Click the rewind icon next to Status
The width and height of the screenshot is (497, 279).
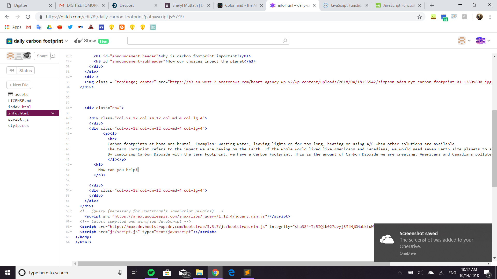(x=12, y=71)
